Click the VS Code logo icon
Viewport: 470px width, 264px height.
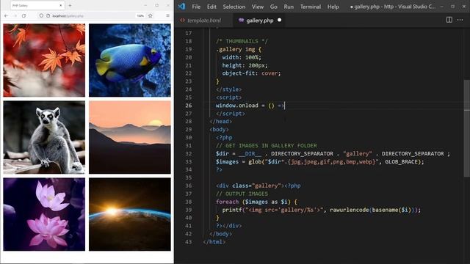pos(181,7)
